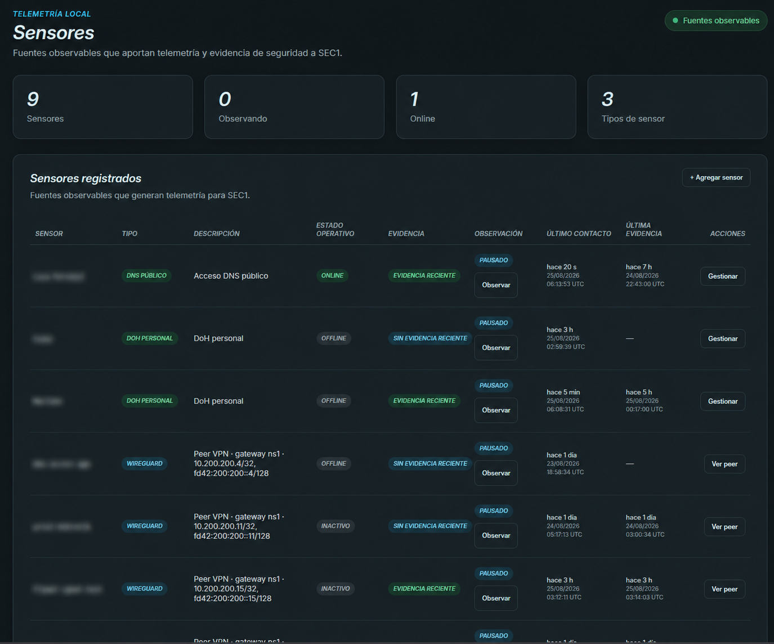Click WIREGUARD badge for peer 10.200.200.4/32

coord(145,464)
